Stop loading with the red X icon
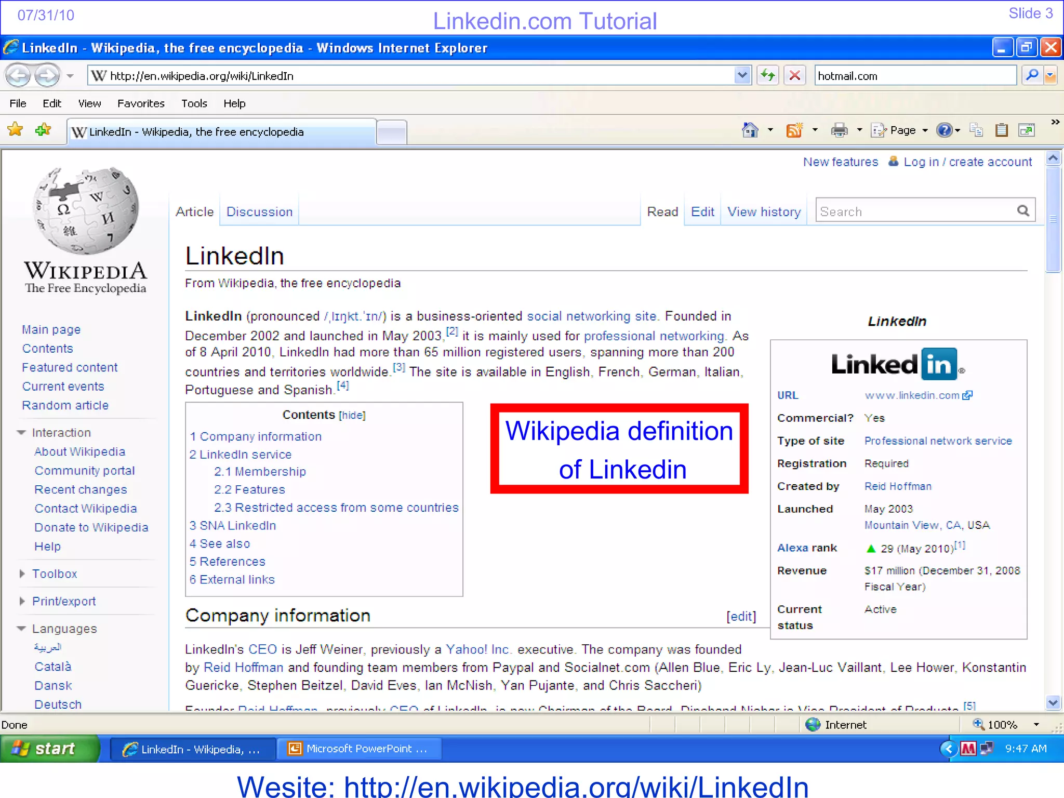1064x798 pixels. [x=794, y=76]
